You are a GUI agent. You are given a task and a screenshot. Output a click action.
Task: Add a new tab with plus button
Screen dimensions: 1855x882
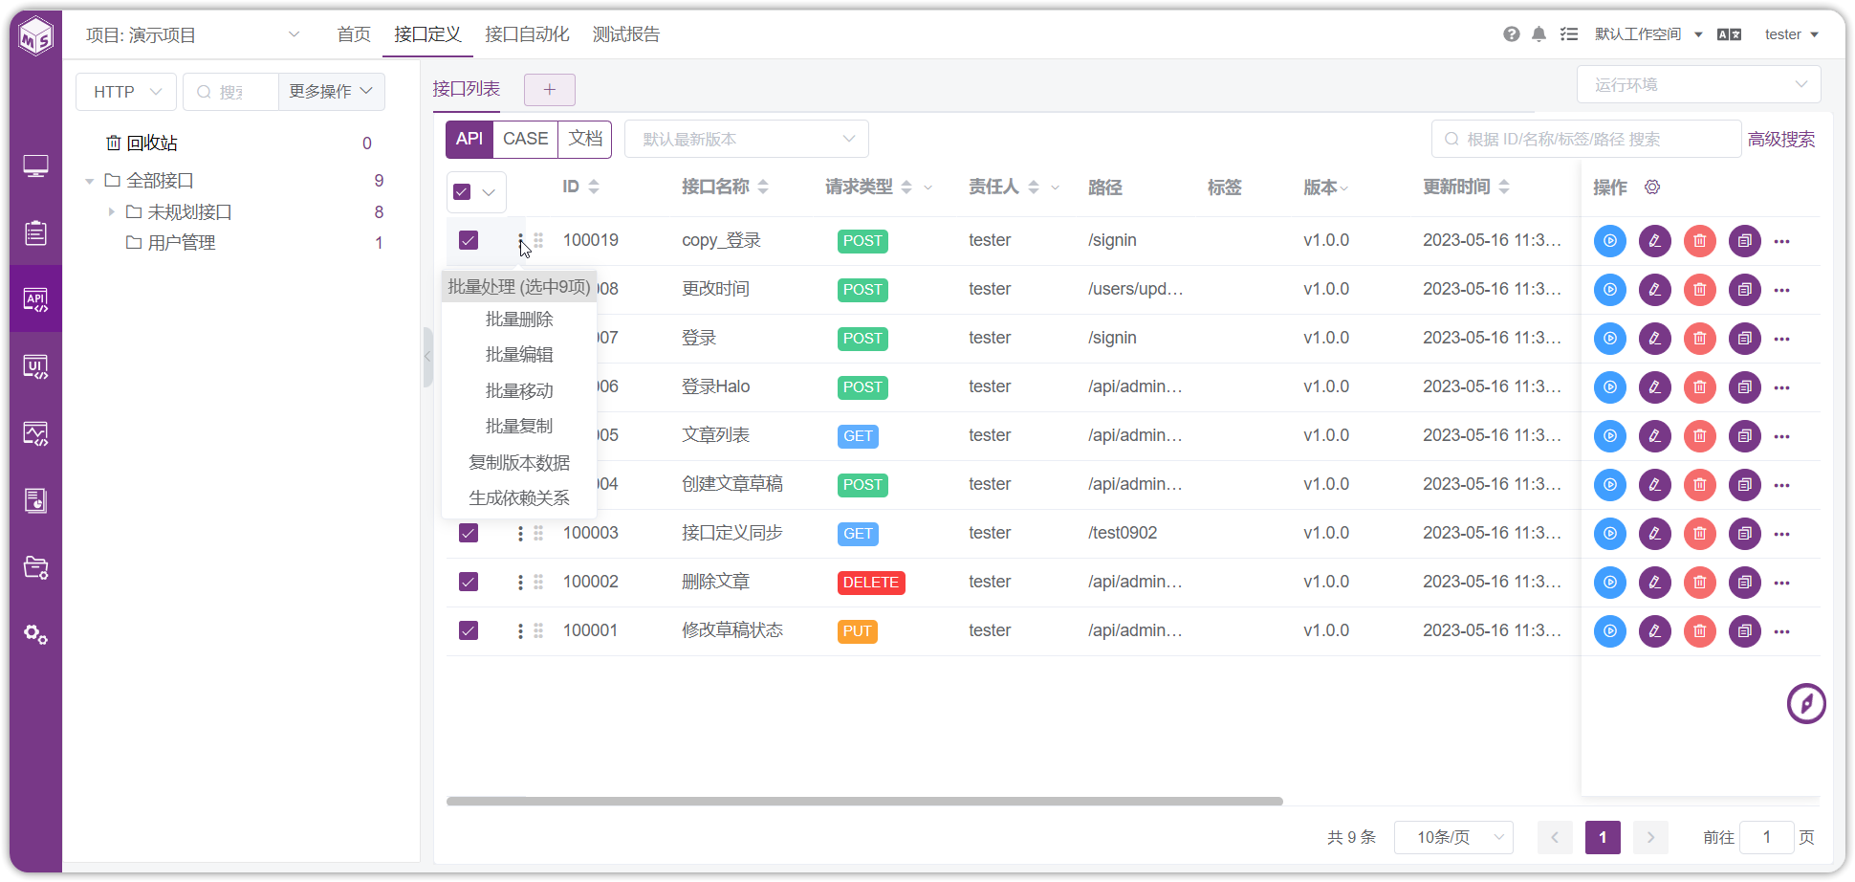[550, 90]
